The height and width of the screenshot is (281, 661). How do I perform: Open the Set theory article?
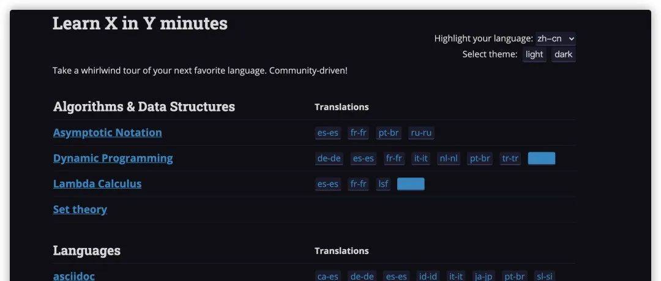(x=80, y=210)
